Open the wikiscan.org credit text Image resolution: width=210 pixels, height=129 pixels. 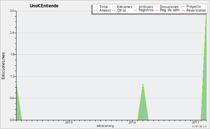(x=105, y=126)
